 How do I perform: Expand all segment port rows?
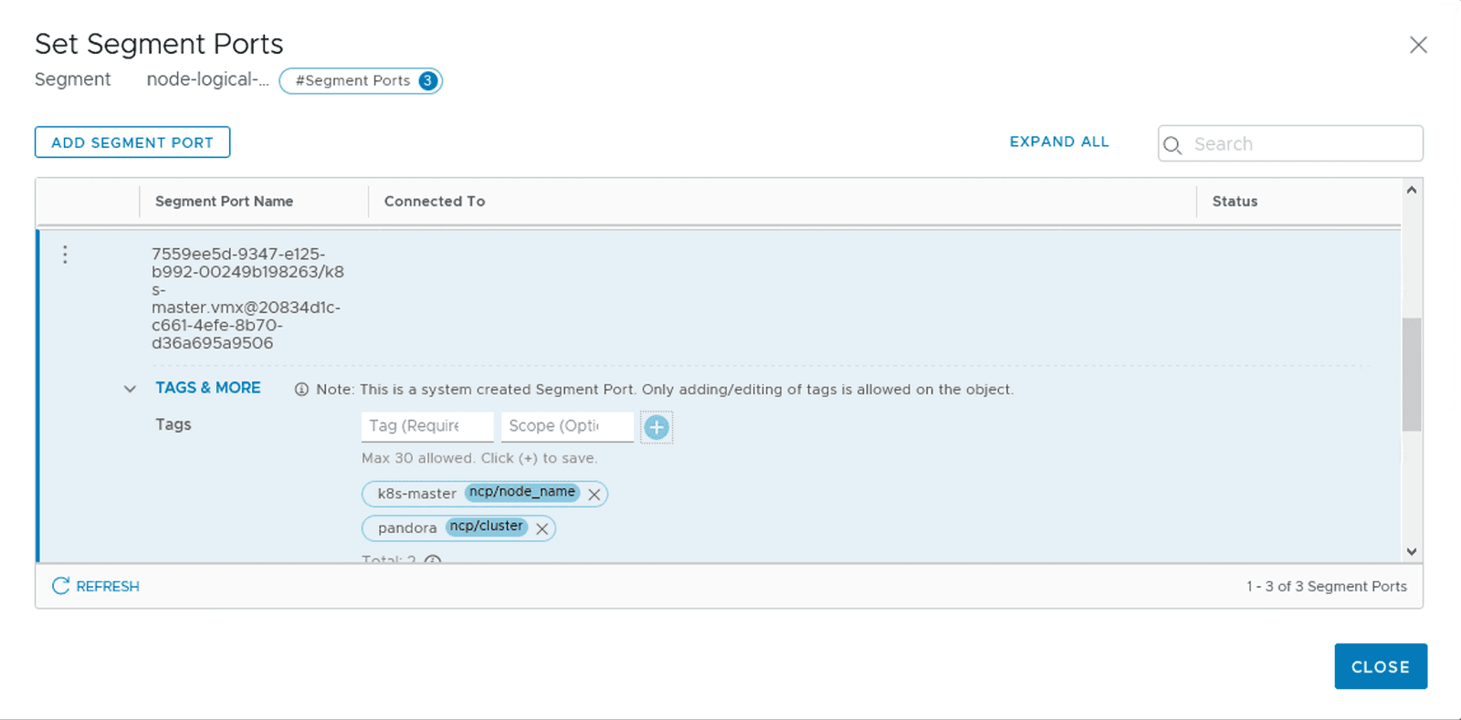coord(1058,141)
